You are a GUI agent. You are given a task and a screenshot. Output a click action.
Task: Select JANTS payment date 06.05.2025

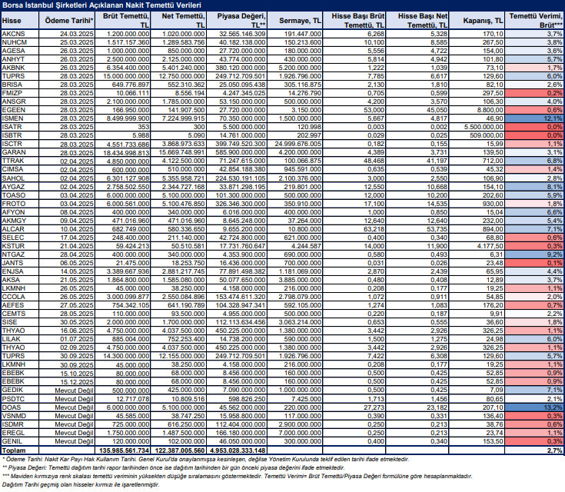pos(67,263)
